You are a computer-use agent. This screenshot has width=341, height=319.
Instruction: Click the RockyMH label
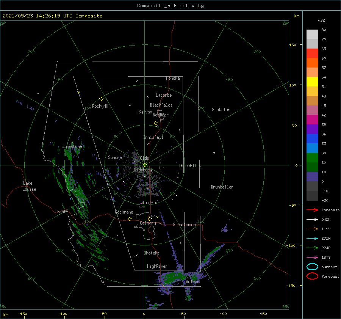point(100,106)
